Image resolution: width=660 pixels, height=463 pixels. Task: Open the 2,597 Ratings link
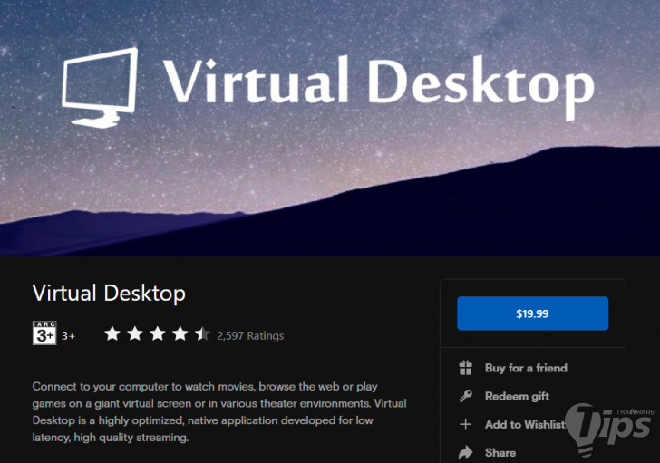[x=250, y=335]
